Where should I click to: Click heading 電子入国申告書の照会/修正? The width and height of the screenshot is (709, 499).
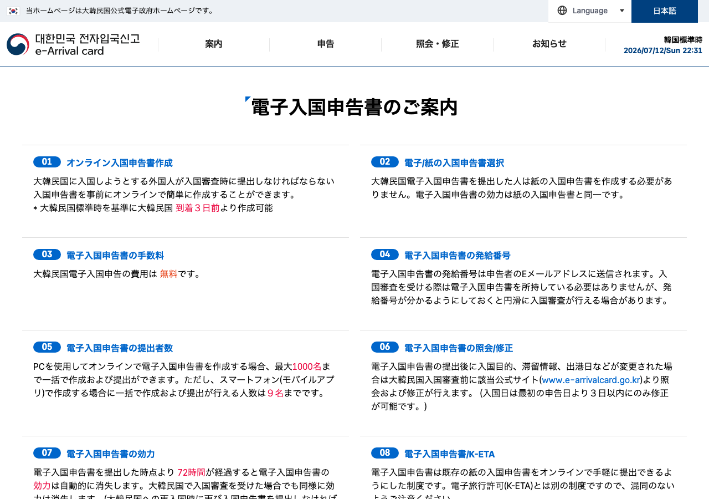coord(459,348)
